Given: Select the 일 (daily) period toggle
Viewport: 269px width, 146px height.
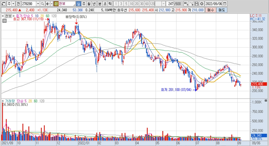Looking at the screenshot, I should (78, 4).
